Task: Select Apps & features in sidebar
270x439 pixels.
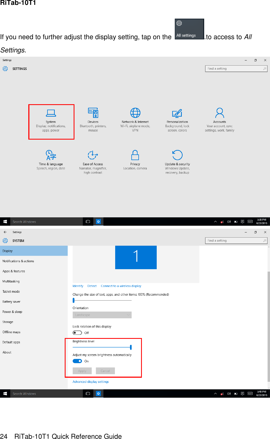Action: tap(34, 271)
